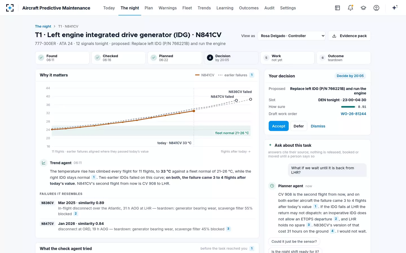Click the Work step number 5 badge
The width and height of the screenshot is (406, 253).
click(x=266, y=58)
